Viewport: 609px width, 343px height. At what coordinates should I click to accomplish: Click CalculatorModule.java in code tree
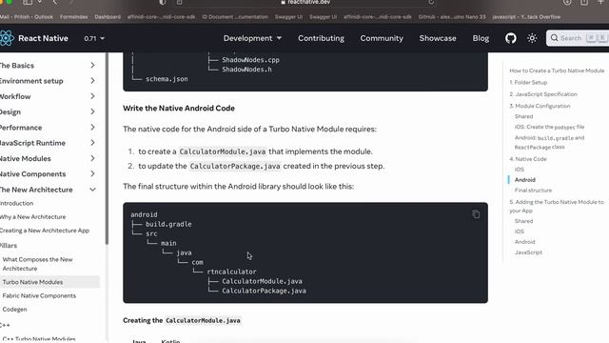(262, 281)
